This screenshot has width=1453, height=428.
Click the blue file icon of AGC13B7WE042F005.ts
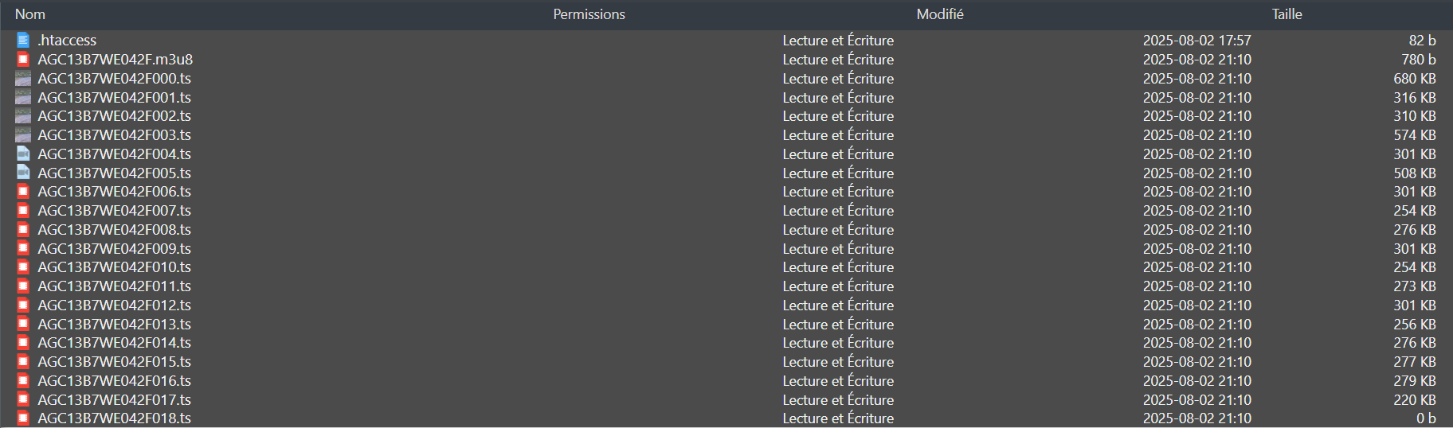[x=23, y=173]
